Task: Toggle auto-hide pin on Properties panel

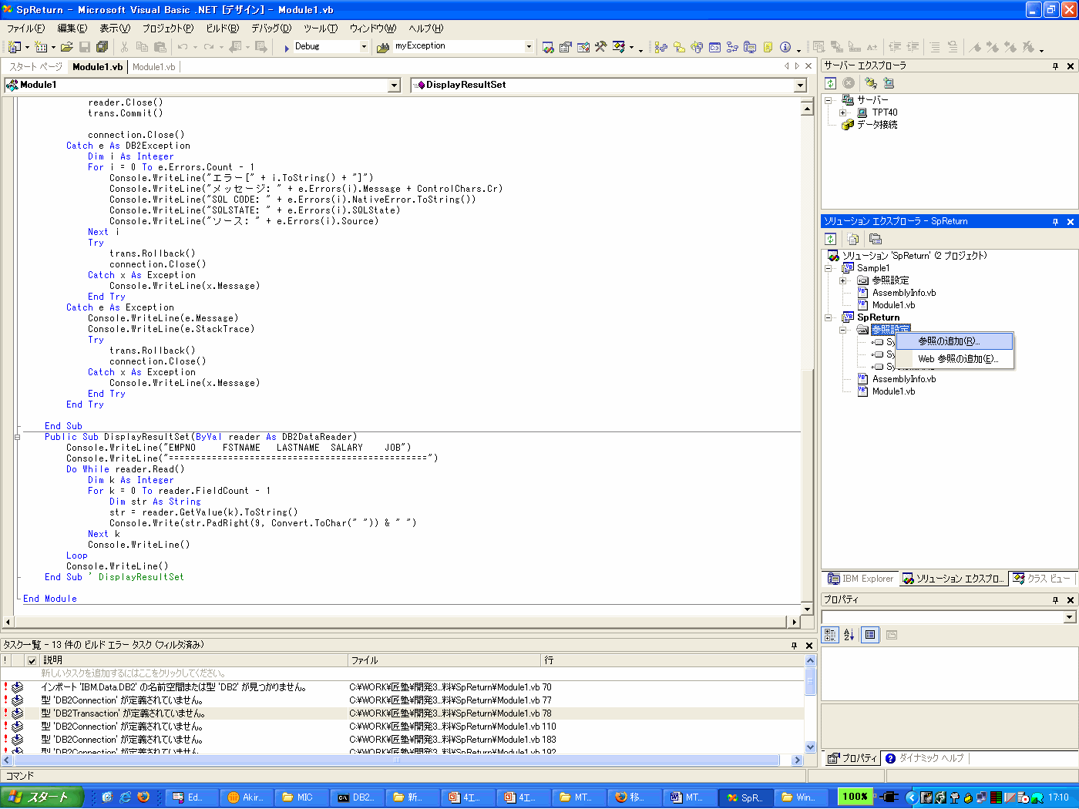Action: click(x=1056, y=600)
